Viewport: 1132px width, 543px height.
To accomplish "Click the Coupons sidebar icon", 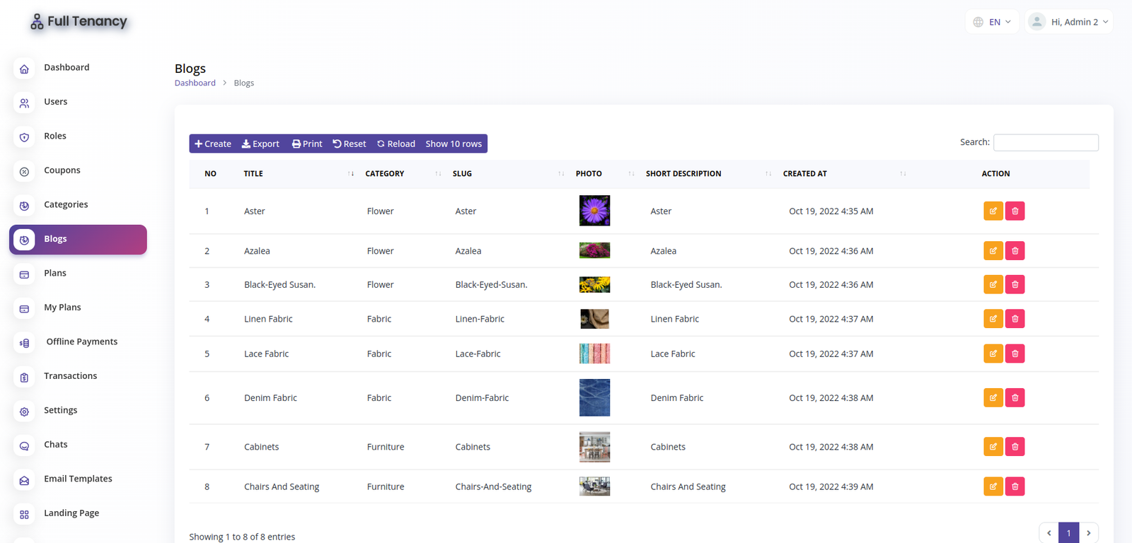I will [x=24, y=172].
